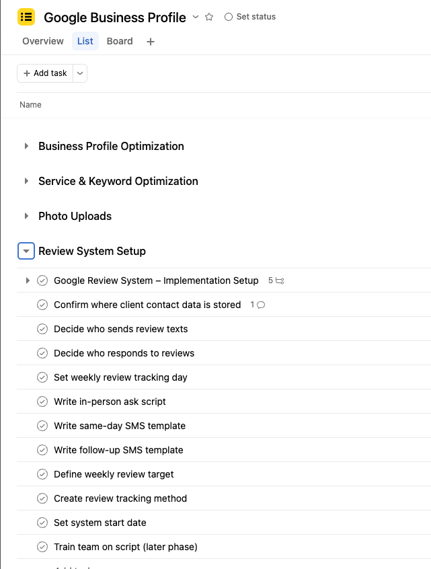Click Set status button
This screenshot has width=431, height=569.
click(250, 17)
